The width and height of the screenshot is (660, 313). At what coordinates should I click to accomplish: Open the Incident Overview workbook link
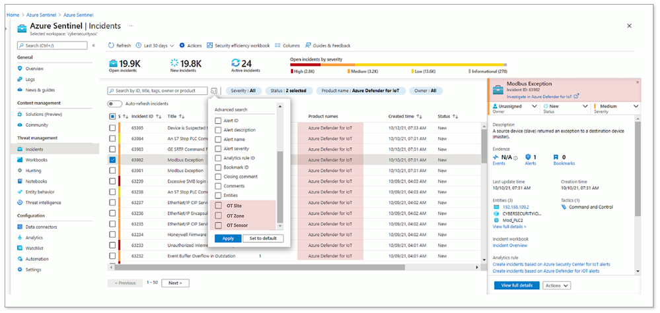[510, 245]
